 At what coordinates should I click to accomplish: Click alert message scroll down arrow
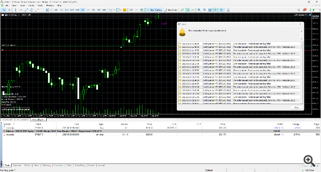pyautogui.click(x=301, y=39)
